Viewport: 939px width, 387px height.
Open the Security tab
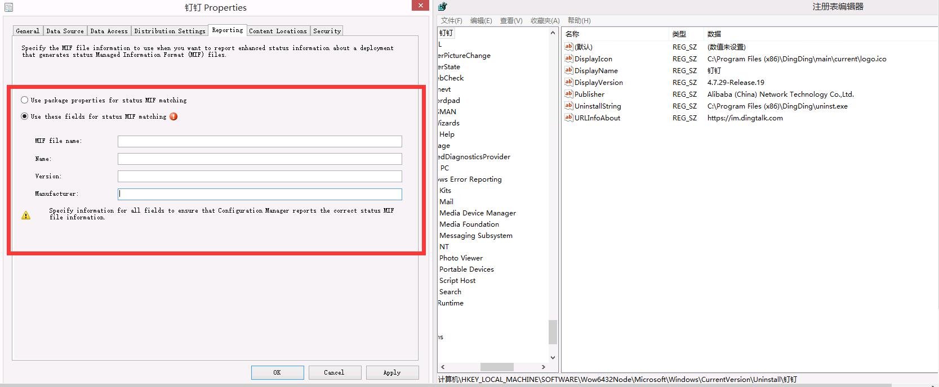[327, 31]
